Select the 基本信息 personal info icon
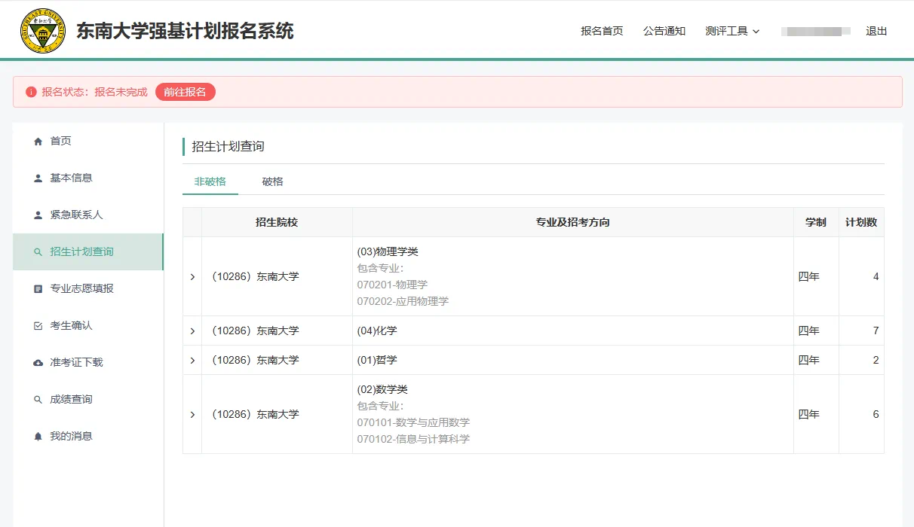This screenshot has height=527, width=914. coord(38,178)
